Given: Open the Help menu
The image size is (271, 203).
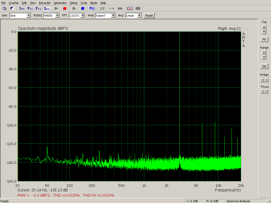Looking at the screenshot, I should point(103,3).
